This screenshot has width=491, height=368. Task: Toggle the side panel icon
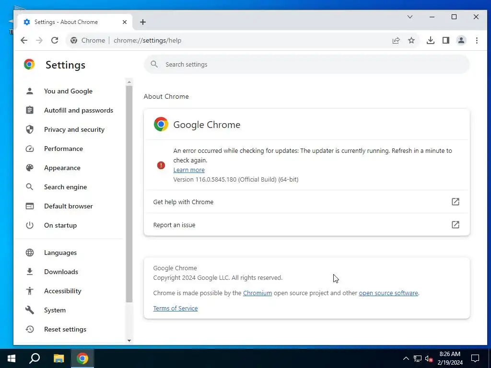[445, 40]
